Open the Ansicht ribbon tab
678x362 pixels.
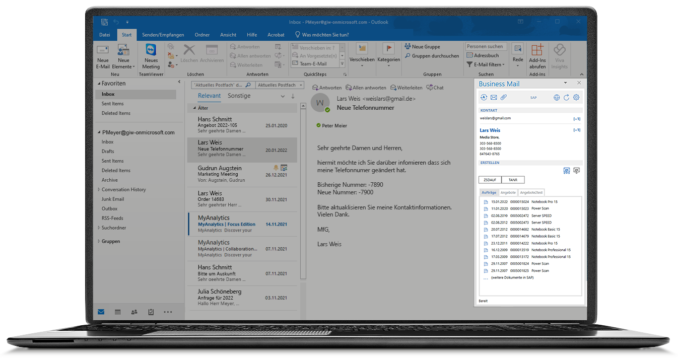point(228,35)
